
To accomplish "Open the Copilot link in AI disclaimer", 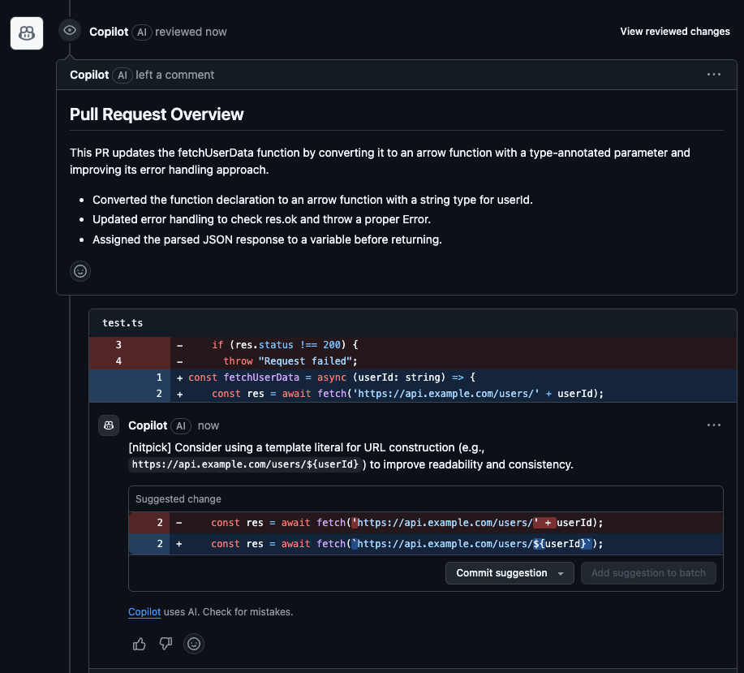I will [x=144, y=612].
